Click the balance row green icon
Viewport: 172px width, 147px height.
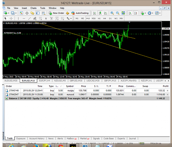click(x=7, y=99)
